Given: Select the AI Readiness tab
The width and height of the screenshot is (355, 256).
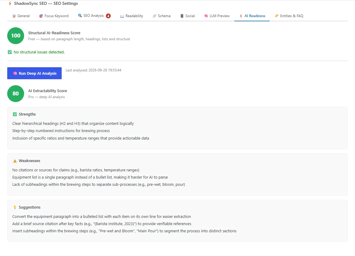Looking at the screenshot, I should tap(252, 16).
